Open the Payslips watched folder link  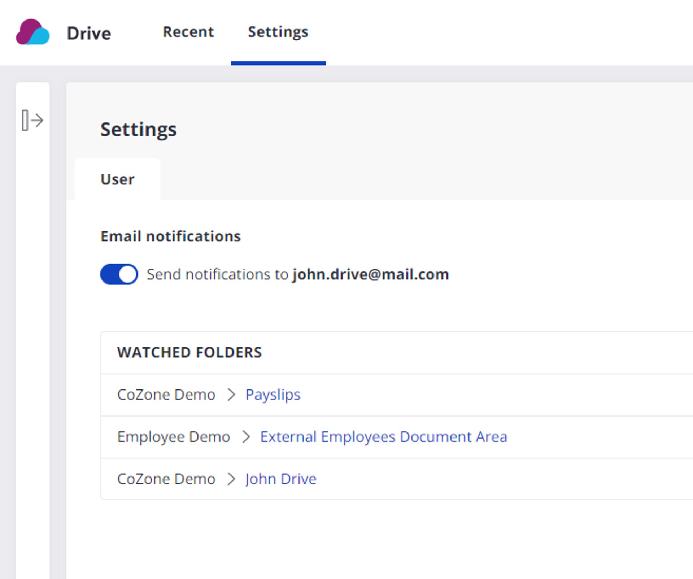[273, 395]
